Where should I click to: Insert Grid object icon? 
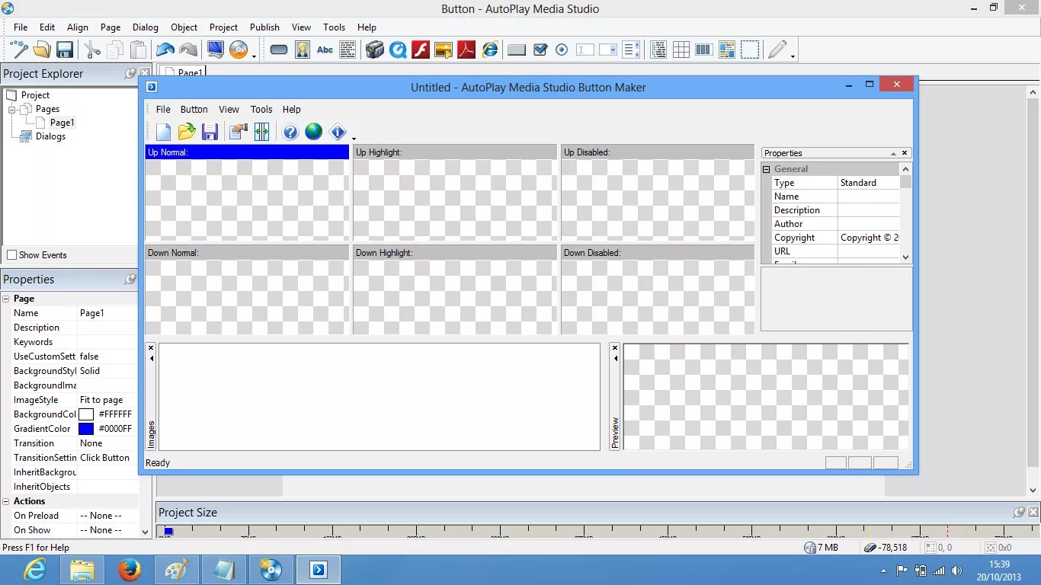coord(681,50)
